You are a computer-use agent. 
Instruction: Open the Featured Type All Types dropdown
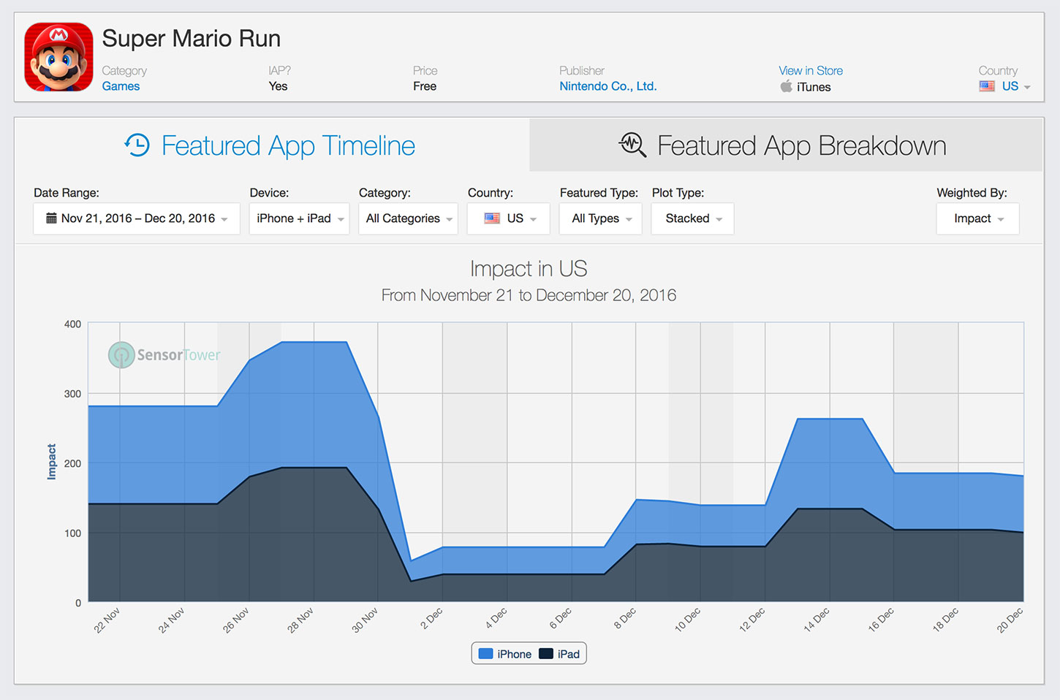[600, 218]
